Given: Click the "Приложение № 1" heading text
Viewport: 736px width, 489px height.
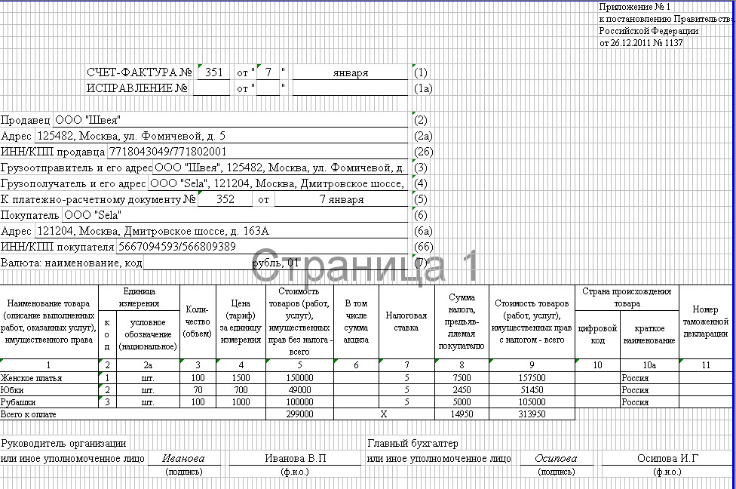Looking at the screenshot, I should [635, 7].
